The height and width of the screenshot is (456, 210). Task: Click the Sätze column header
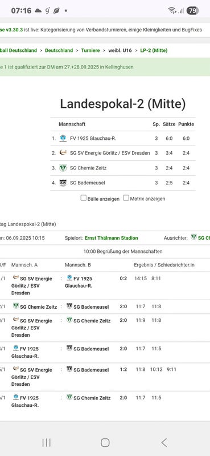pos(169,124)
